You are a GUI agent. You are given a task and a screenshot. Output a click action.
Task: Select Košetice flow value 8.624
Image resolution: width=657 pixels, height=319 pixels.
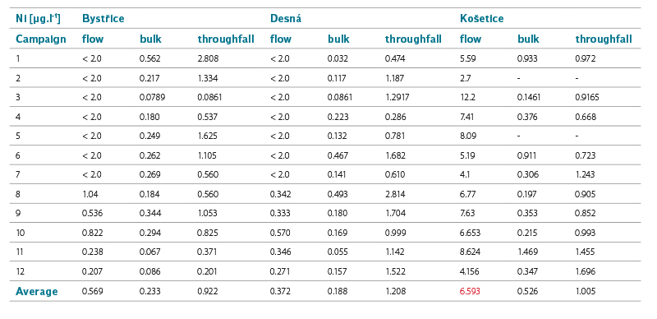point(470,252)
